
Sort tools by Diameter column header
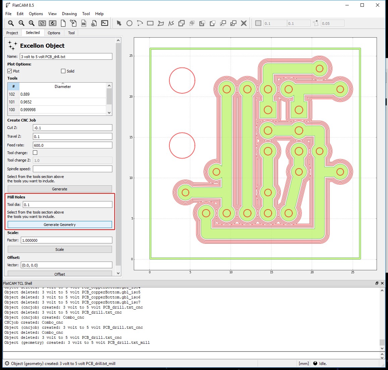click(63, 87)
